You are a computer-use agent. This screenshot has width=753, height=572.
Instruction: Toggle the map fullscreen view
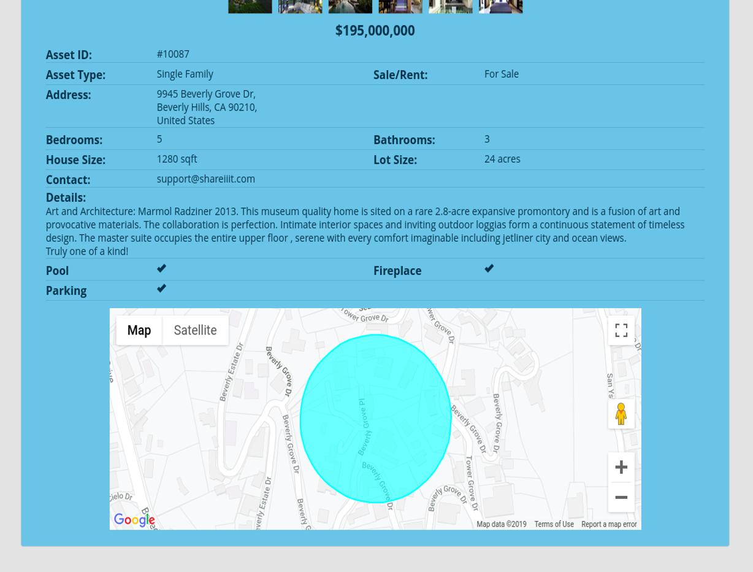(x=621, y=330)
